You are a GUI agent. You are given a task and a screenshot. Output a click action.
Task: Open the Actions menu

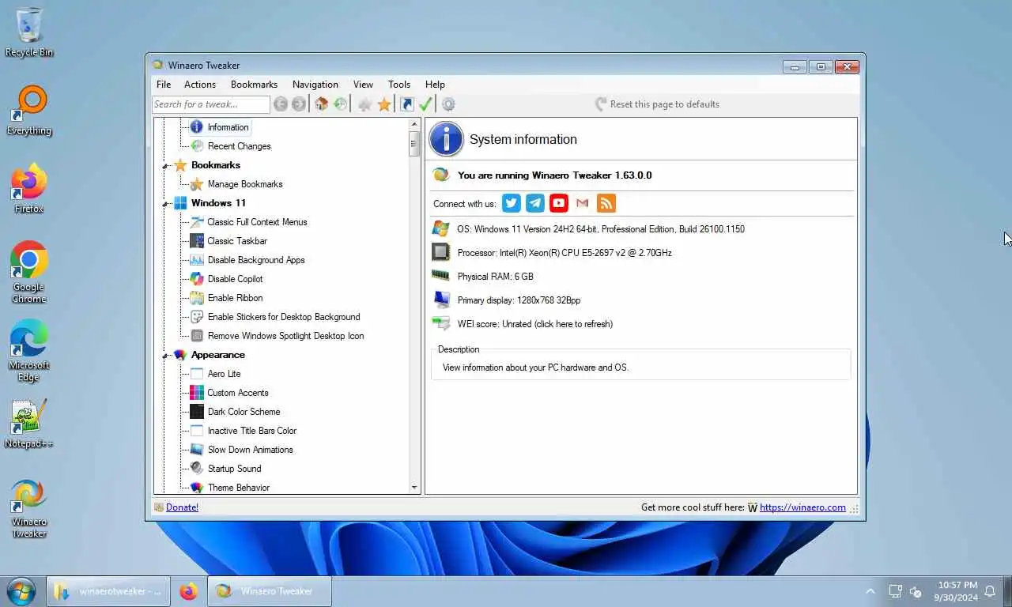click(200, 85)
